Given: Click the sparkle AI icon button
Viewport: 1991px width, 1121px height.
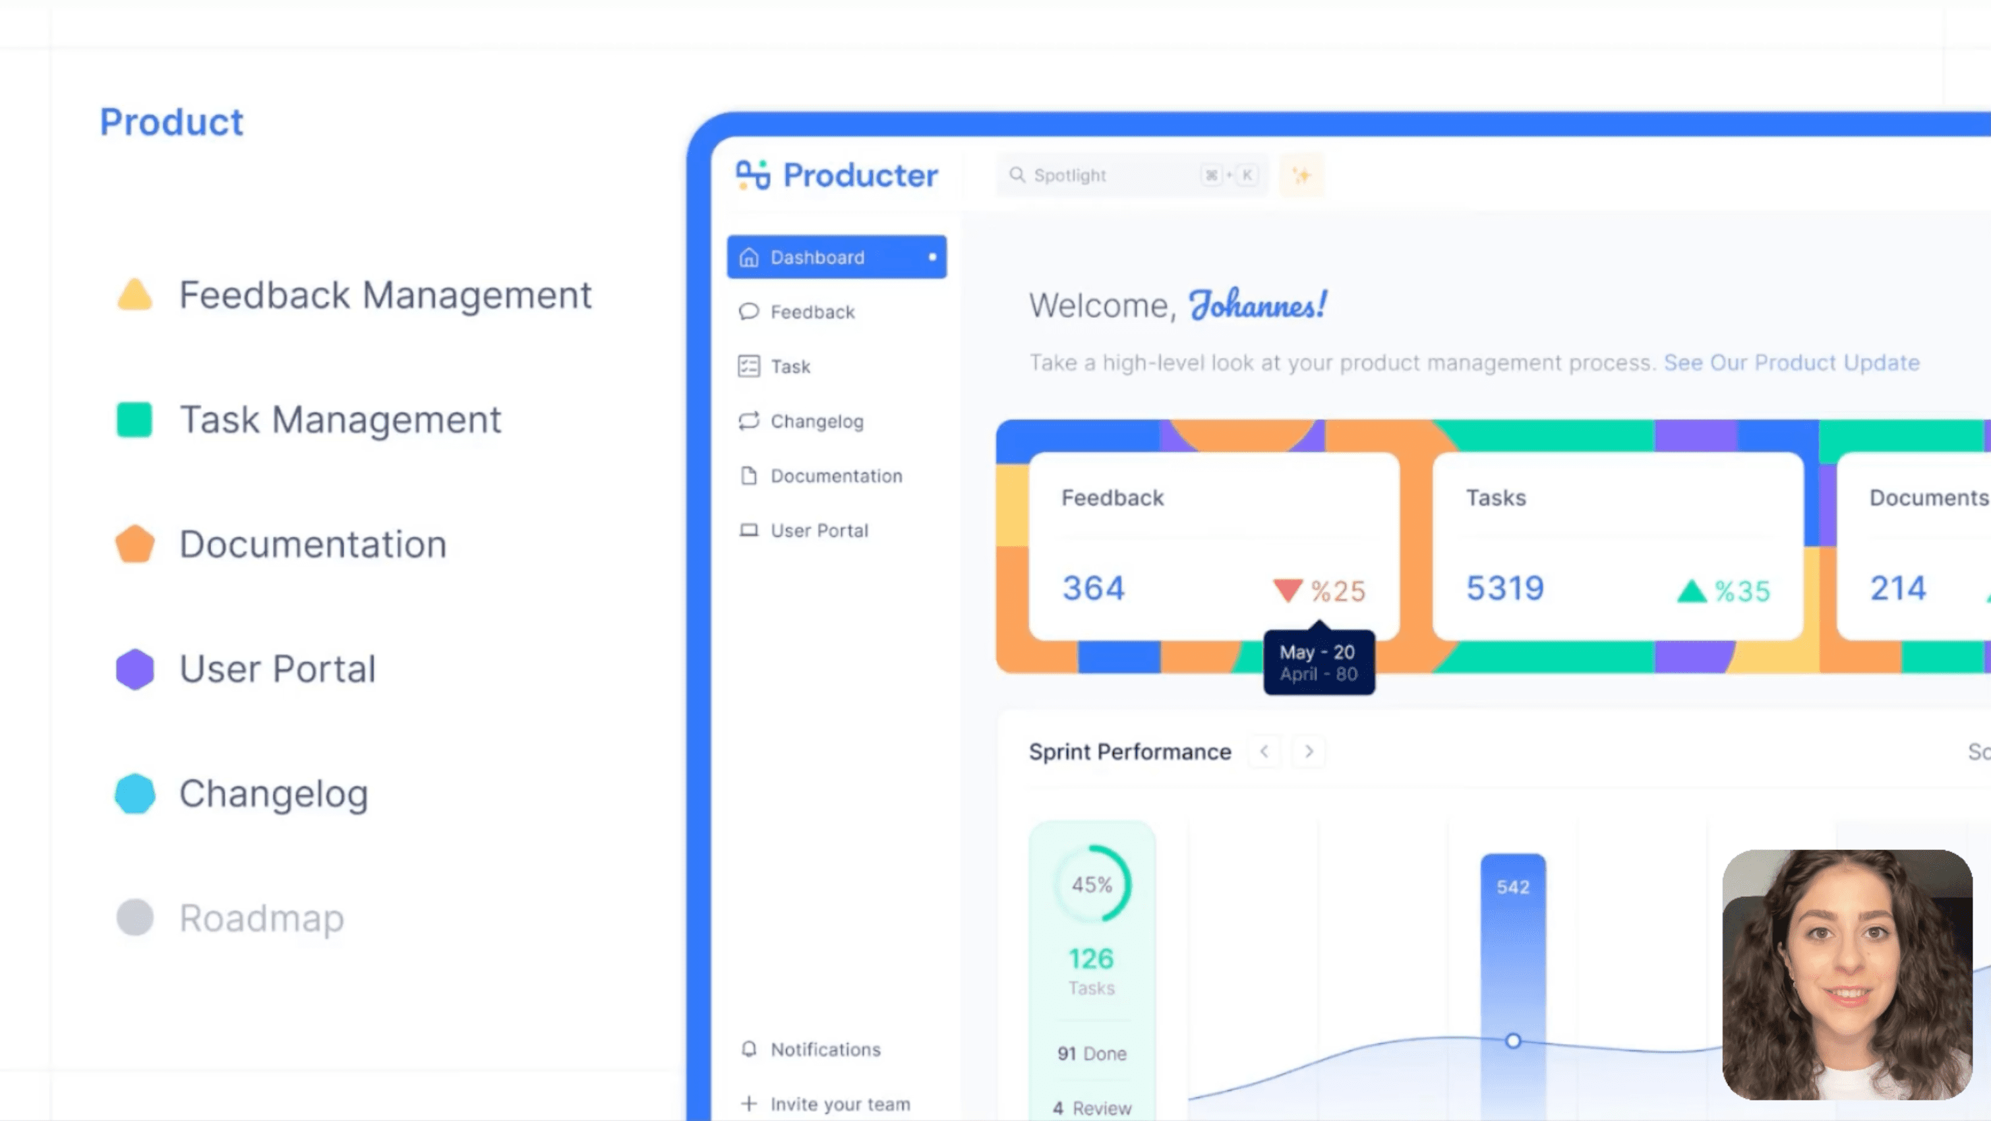Looking at the screenshot, I should 1301,175.
